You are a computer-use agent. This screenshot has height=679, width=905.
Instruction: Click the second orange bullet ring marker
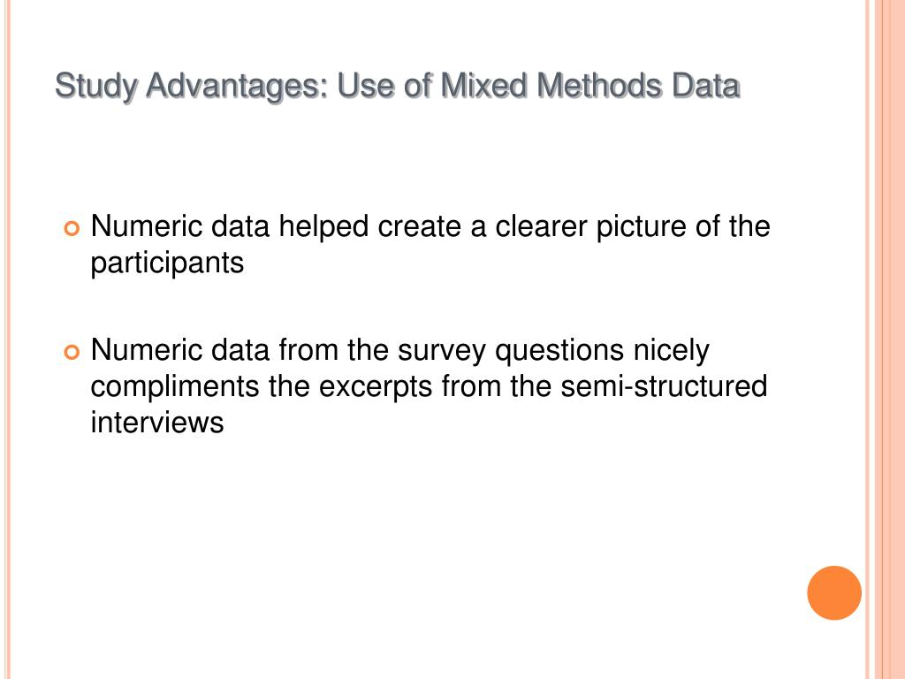pos(72,352)
